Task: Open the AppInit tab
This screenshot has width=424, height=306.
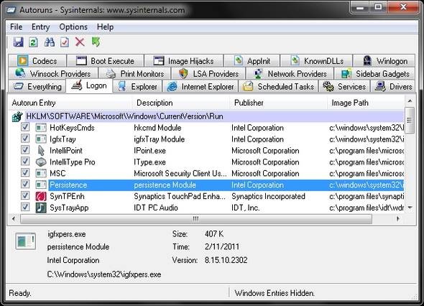Action: (x=252, y=61)
